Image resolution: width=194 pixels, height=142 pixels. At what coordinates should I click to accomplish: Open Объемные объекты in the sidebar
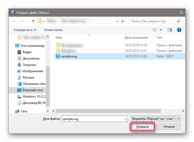pyautogui.click(x=31, y=84)
